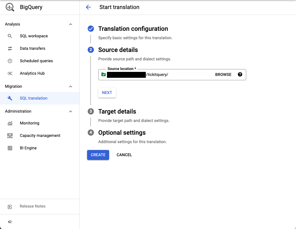
Task: Cancel the translation setup
Action: click(x=124, y=155)
